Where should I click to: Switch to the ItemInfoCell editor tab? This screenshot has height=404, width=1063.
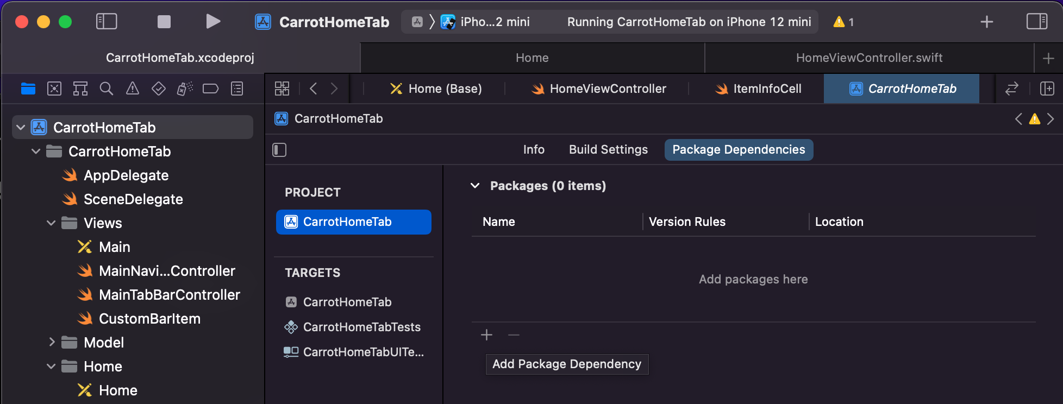coord(759,89)
